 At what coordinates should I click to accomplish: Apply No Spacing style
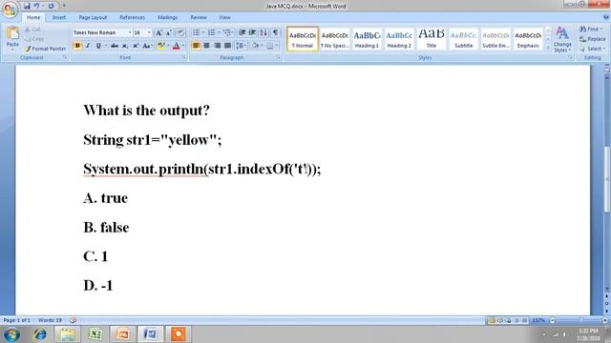pos(334,39)
